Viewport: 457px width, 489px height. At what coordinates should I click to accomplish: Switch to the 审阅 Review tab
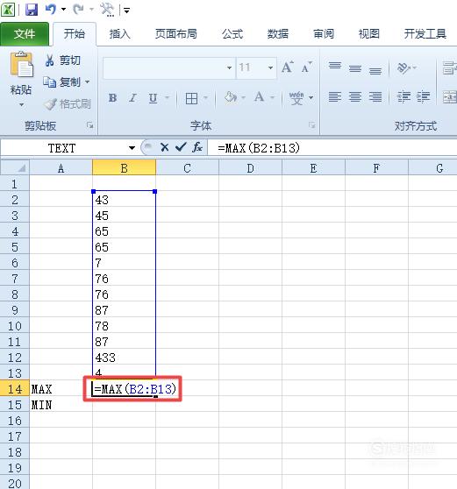coord(324,34)
